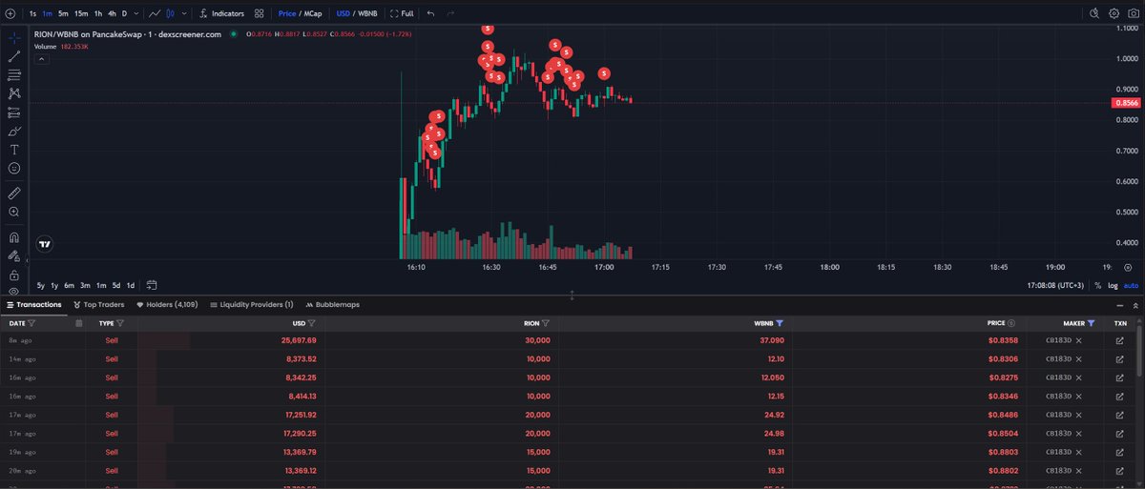Select the text annotation tool
The width and height of the screenshot is (1145, 489).
[x=14, y=150]
